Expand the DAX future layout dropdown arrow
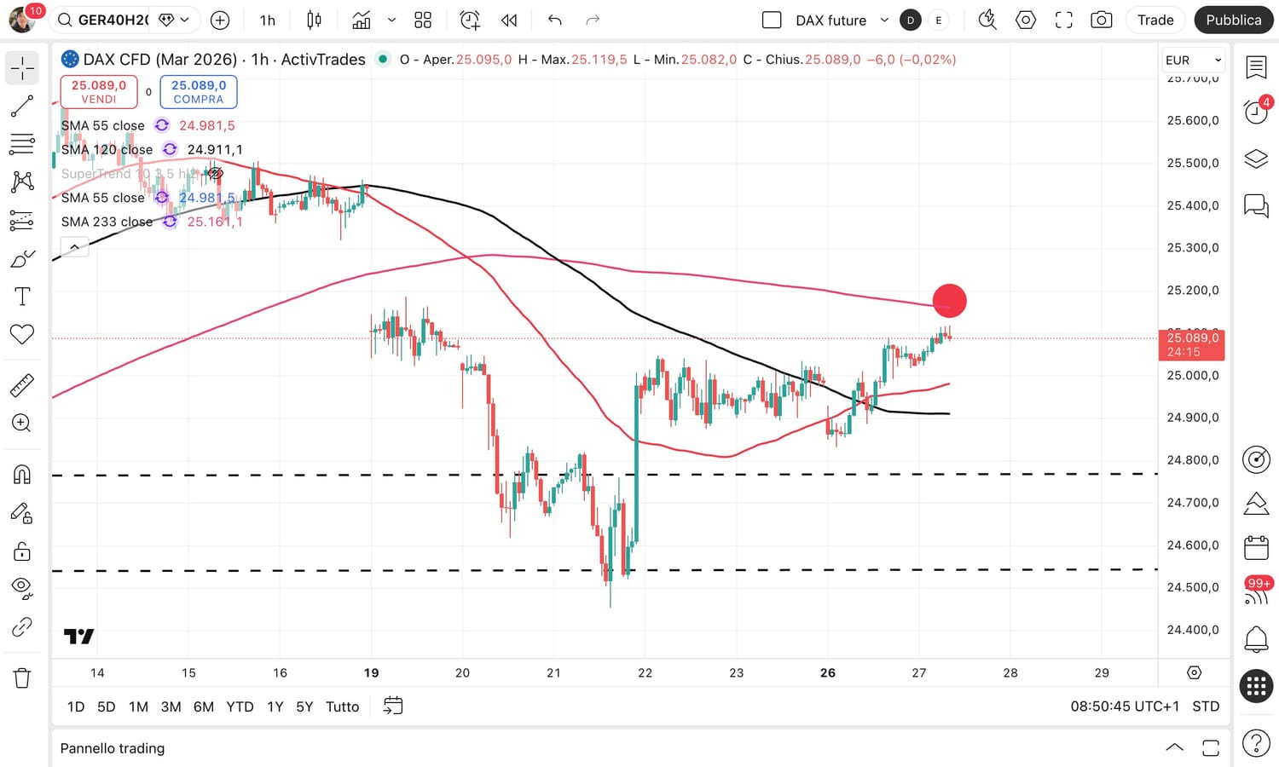Image resolution: width=1279 pixels, height=767 pixels. point(884,20)
